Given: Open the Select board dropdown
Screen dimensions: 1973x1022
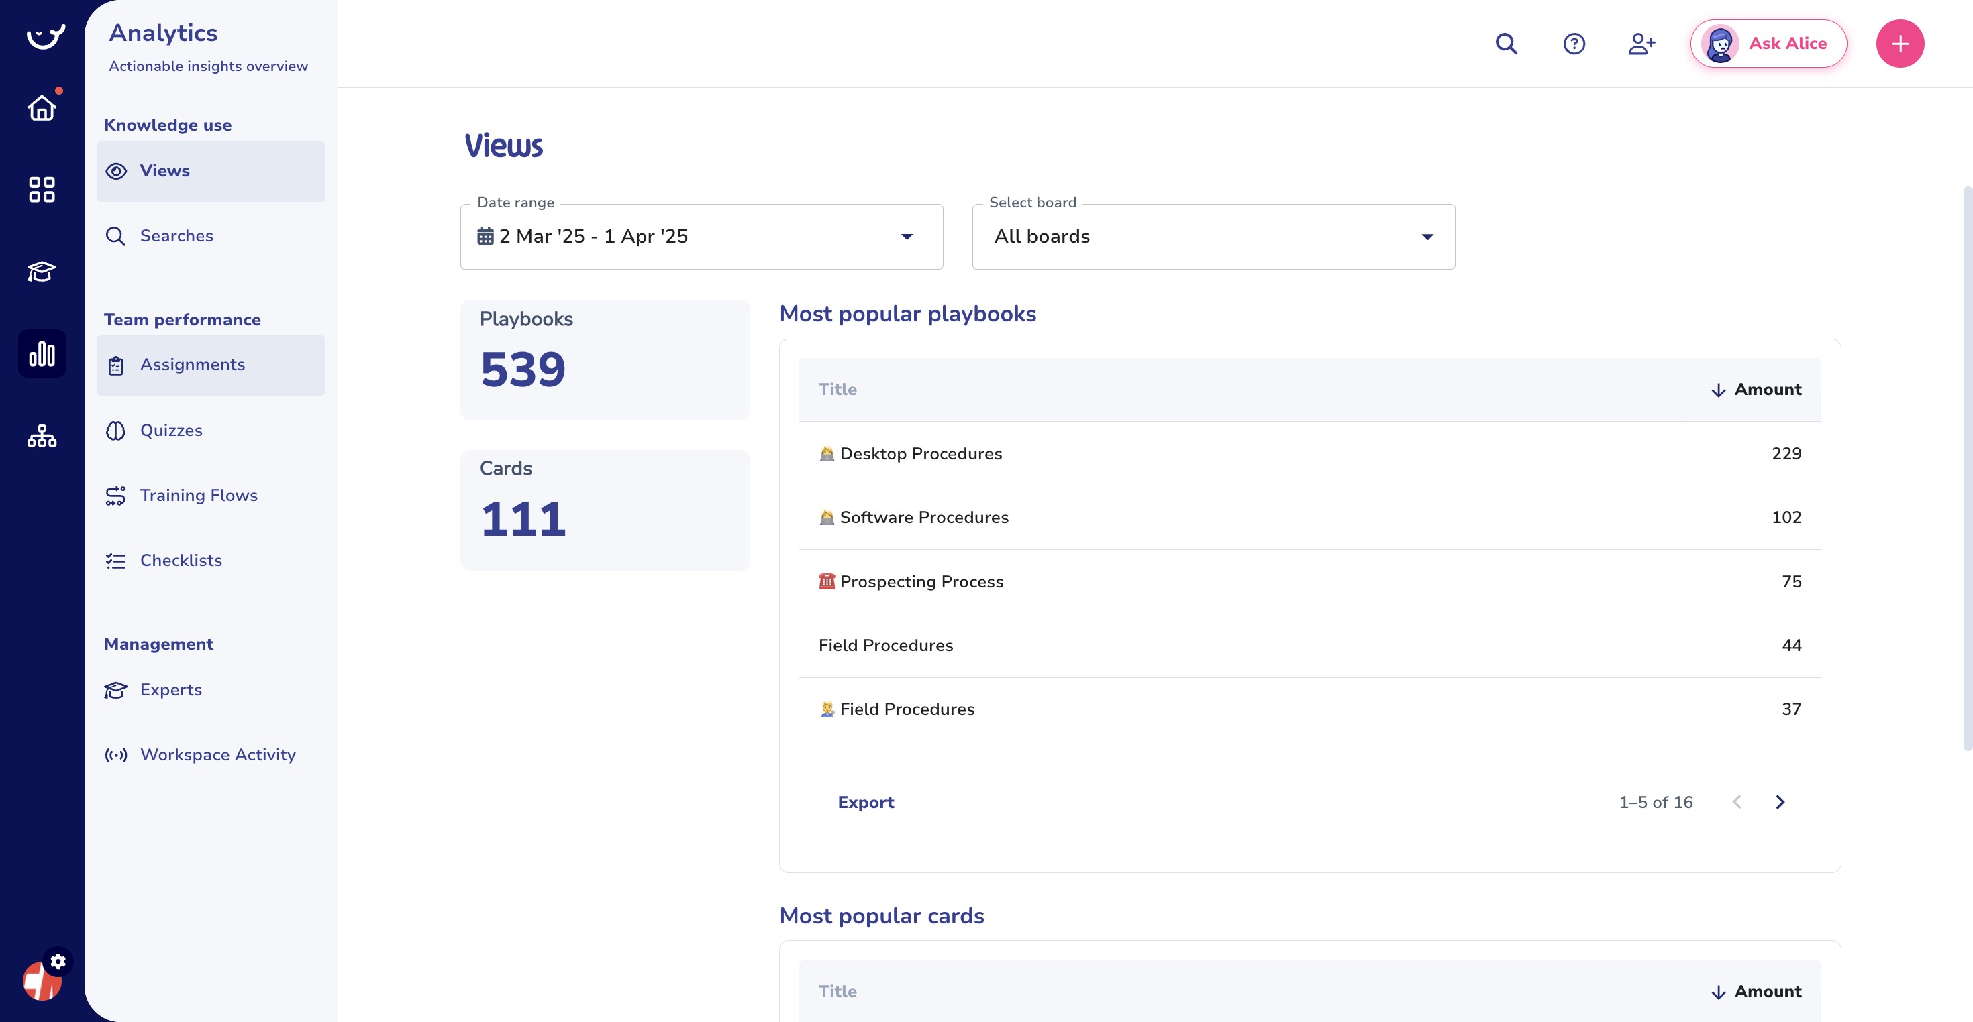Looking at the screenshot, I should [1213, 236].
